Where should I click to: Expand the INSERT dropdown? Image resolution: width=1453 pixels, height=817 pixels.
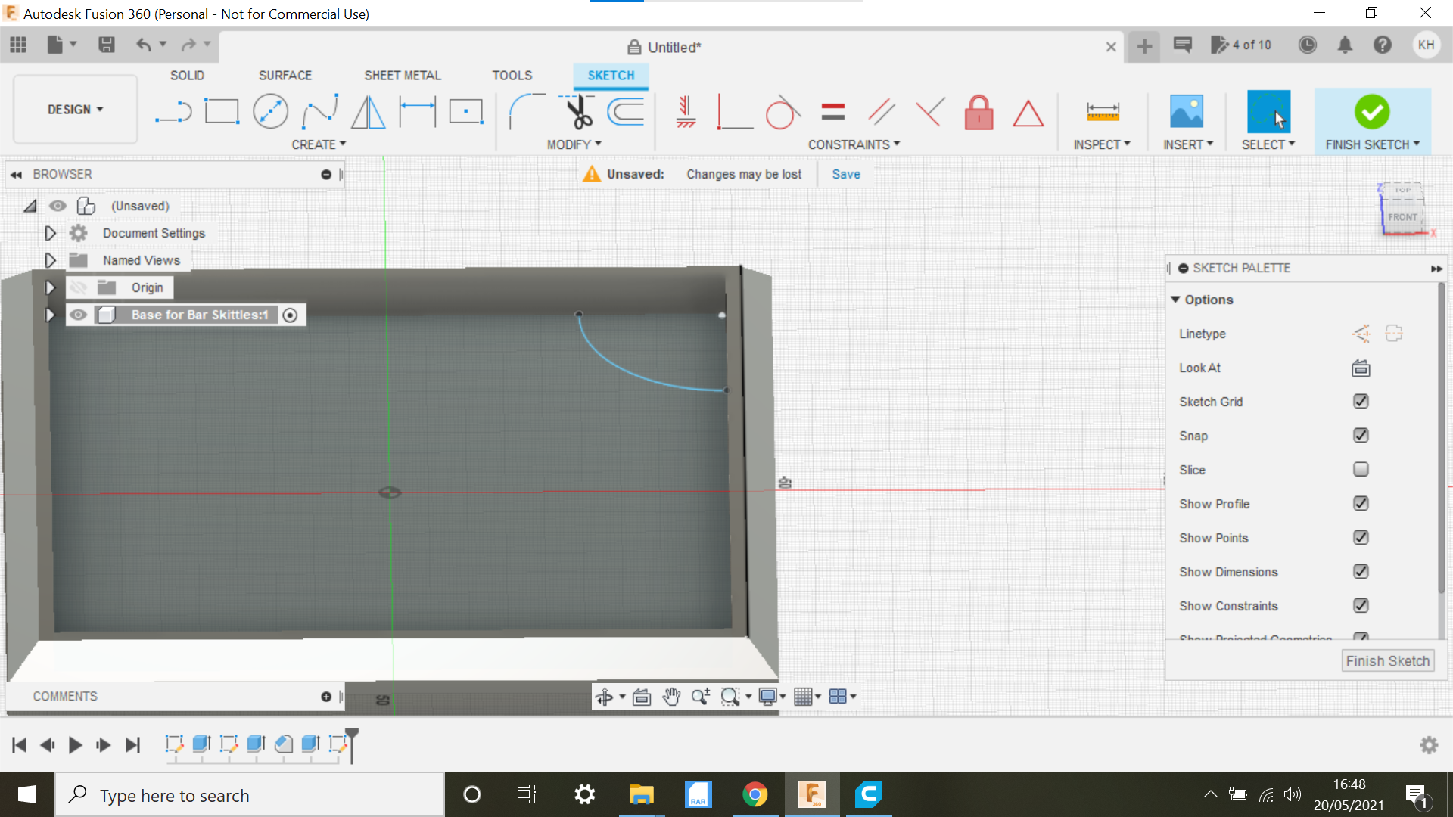(1187, 144)
